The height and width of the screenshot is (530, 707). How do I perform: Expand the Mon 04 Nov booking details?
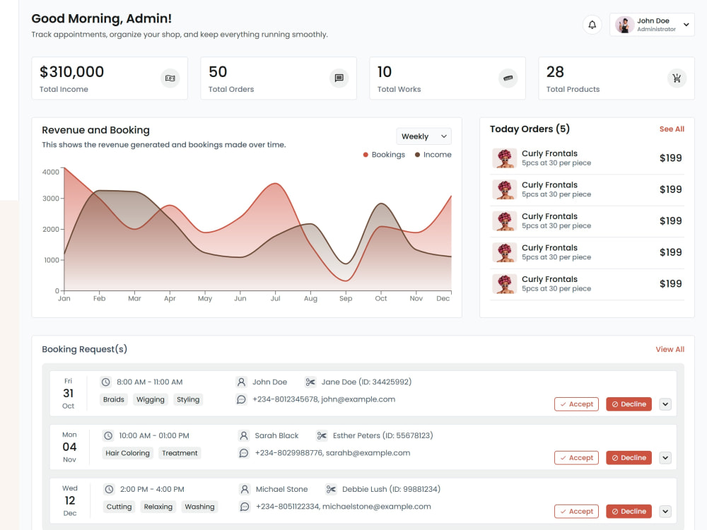coord(665,458)
